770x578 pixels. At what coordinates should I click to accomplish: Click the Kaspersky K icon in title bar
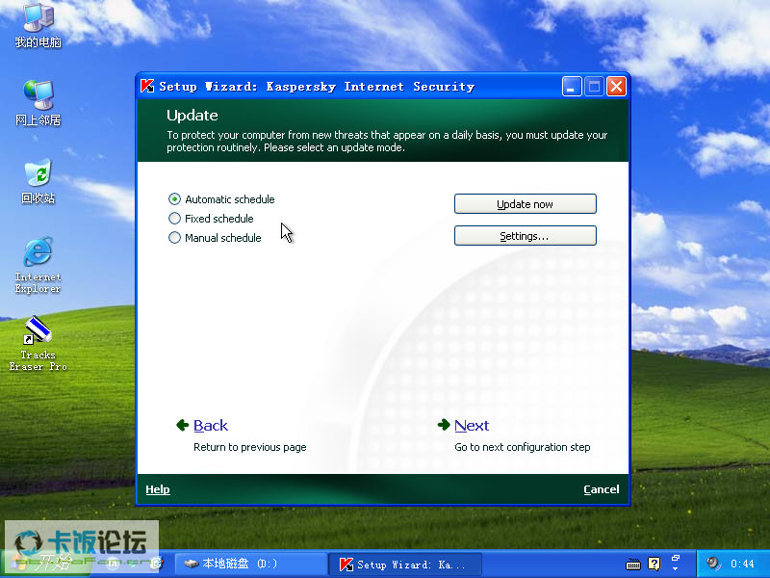(147, 86)
